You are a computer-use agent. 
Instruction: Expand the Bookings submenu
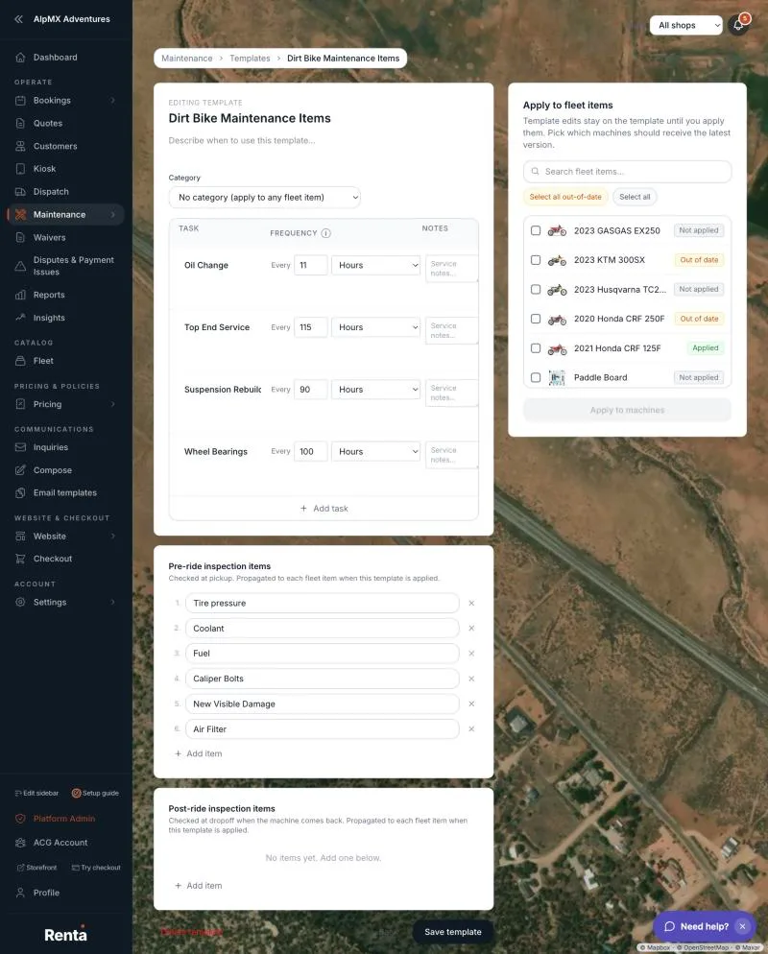(113, 101)
